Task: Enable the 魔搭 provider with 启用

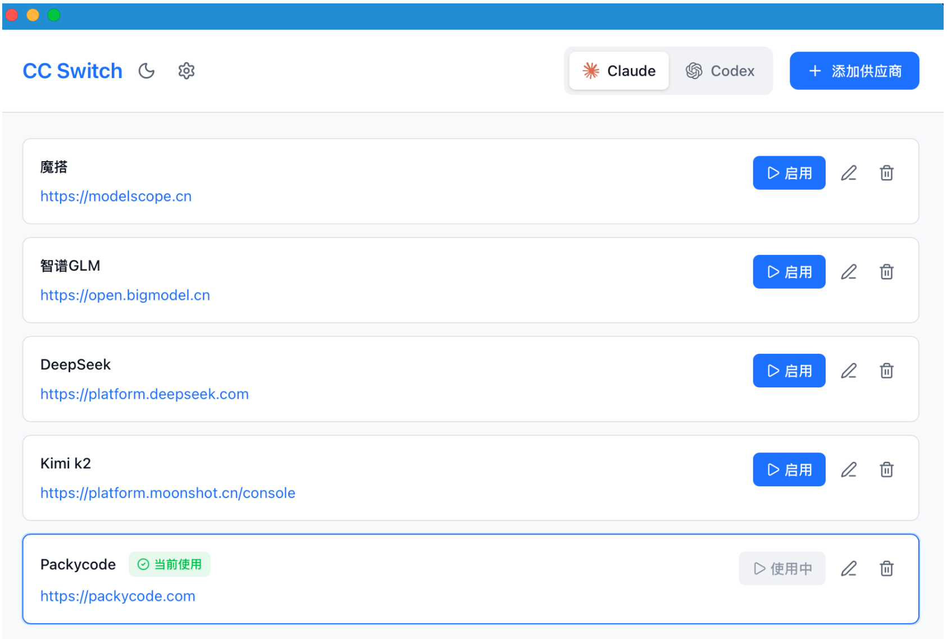Action: (x=789, y=173)
